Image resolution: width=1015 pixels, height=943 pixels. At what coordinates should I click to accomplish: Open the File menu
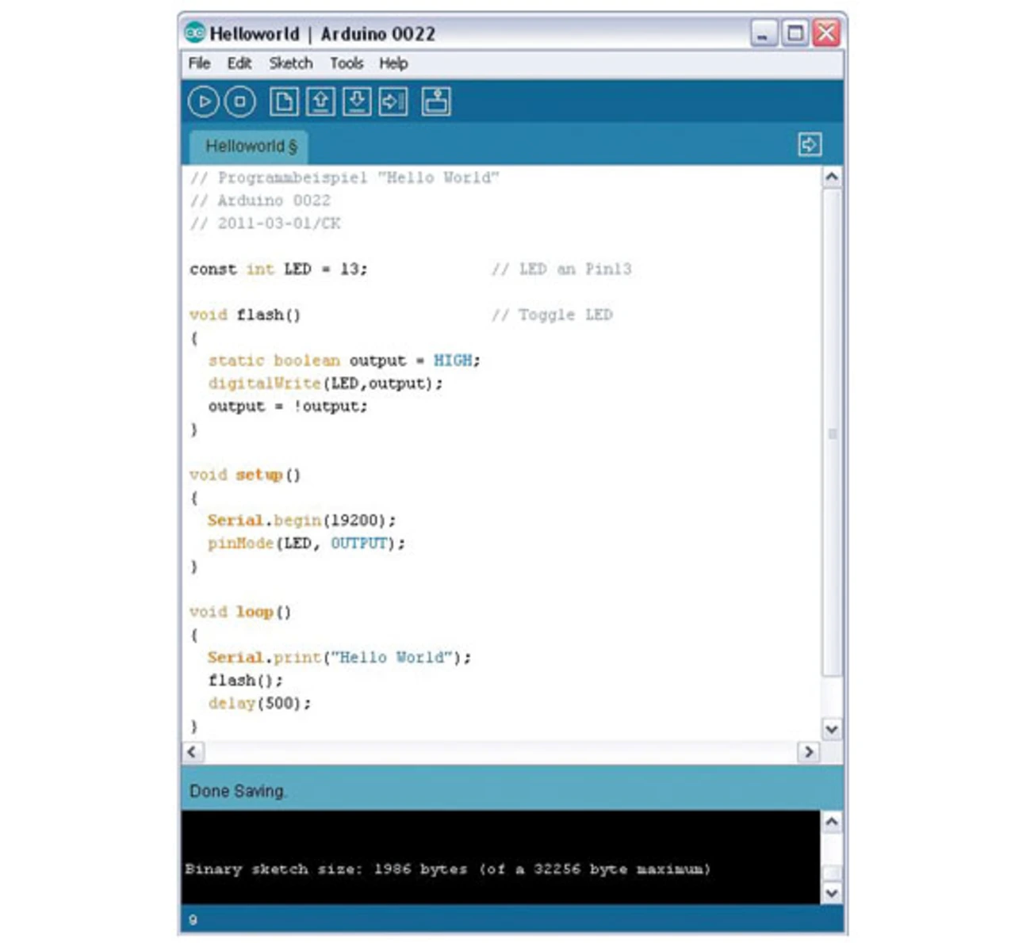coord(199,63)
